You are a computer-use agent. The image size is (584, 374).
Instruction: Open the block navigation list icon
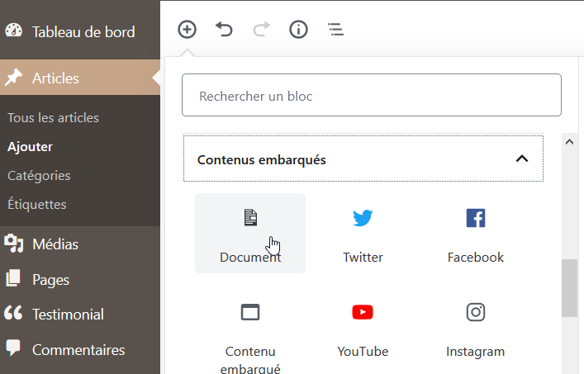pos(336,30)
